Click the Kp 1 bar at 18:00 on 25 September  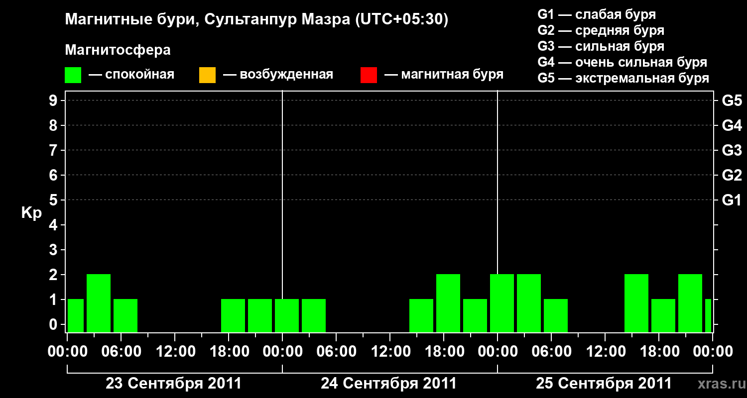[663, 315]
